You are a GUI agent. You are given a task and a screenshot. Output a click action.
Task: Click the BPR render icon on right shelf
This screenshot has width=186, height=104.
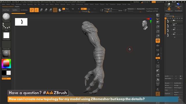(x=158, y=15)
